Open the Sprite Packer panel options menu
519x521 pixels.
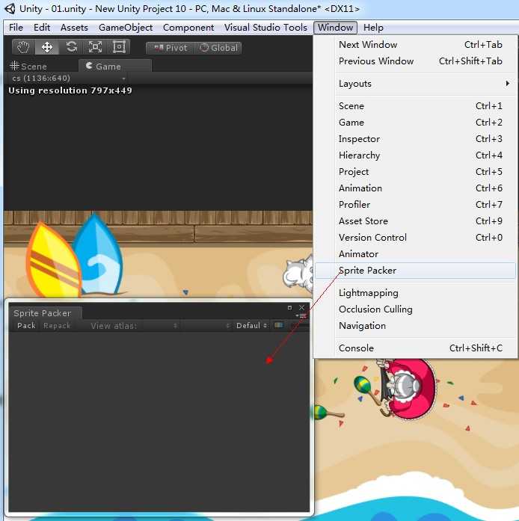(x=301, y=315)
